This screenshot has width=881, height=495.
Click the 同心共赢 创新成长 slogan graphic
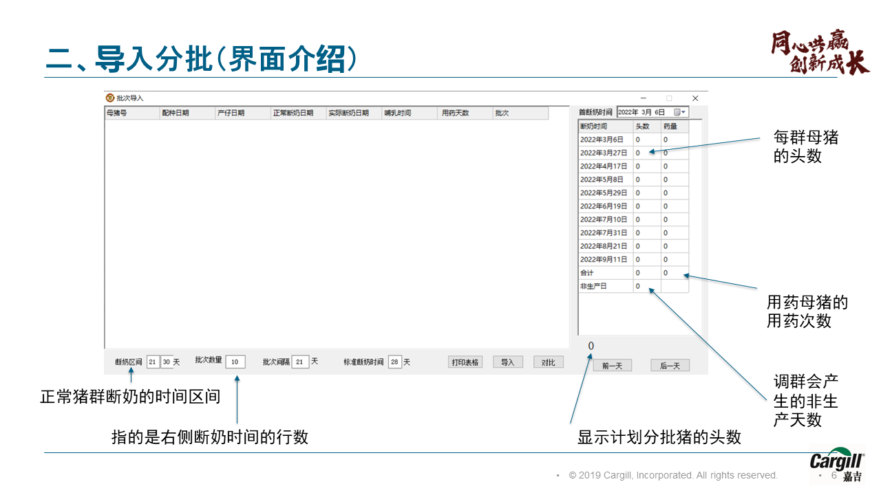(x=819, y=52)
